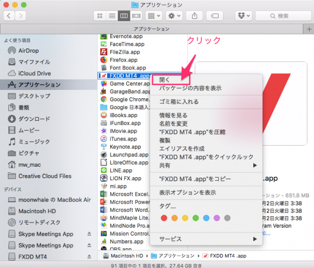Choose 開く in the context menu
This screenshot has height=268, width=314.
point(165,80)
